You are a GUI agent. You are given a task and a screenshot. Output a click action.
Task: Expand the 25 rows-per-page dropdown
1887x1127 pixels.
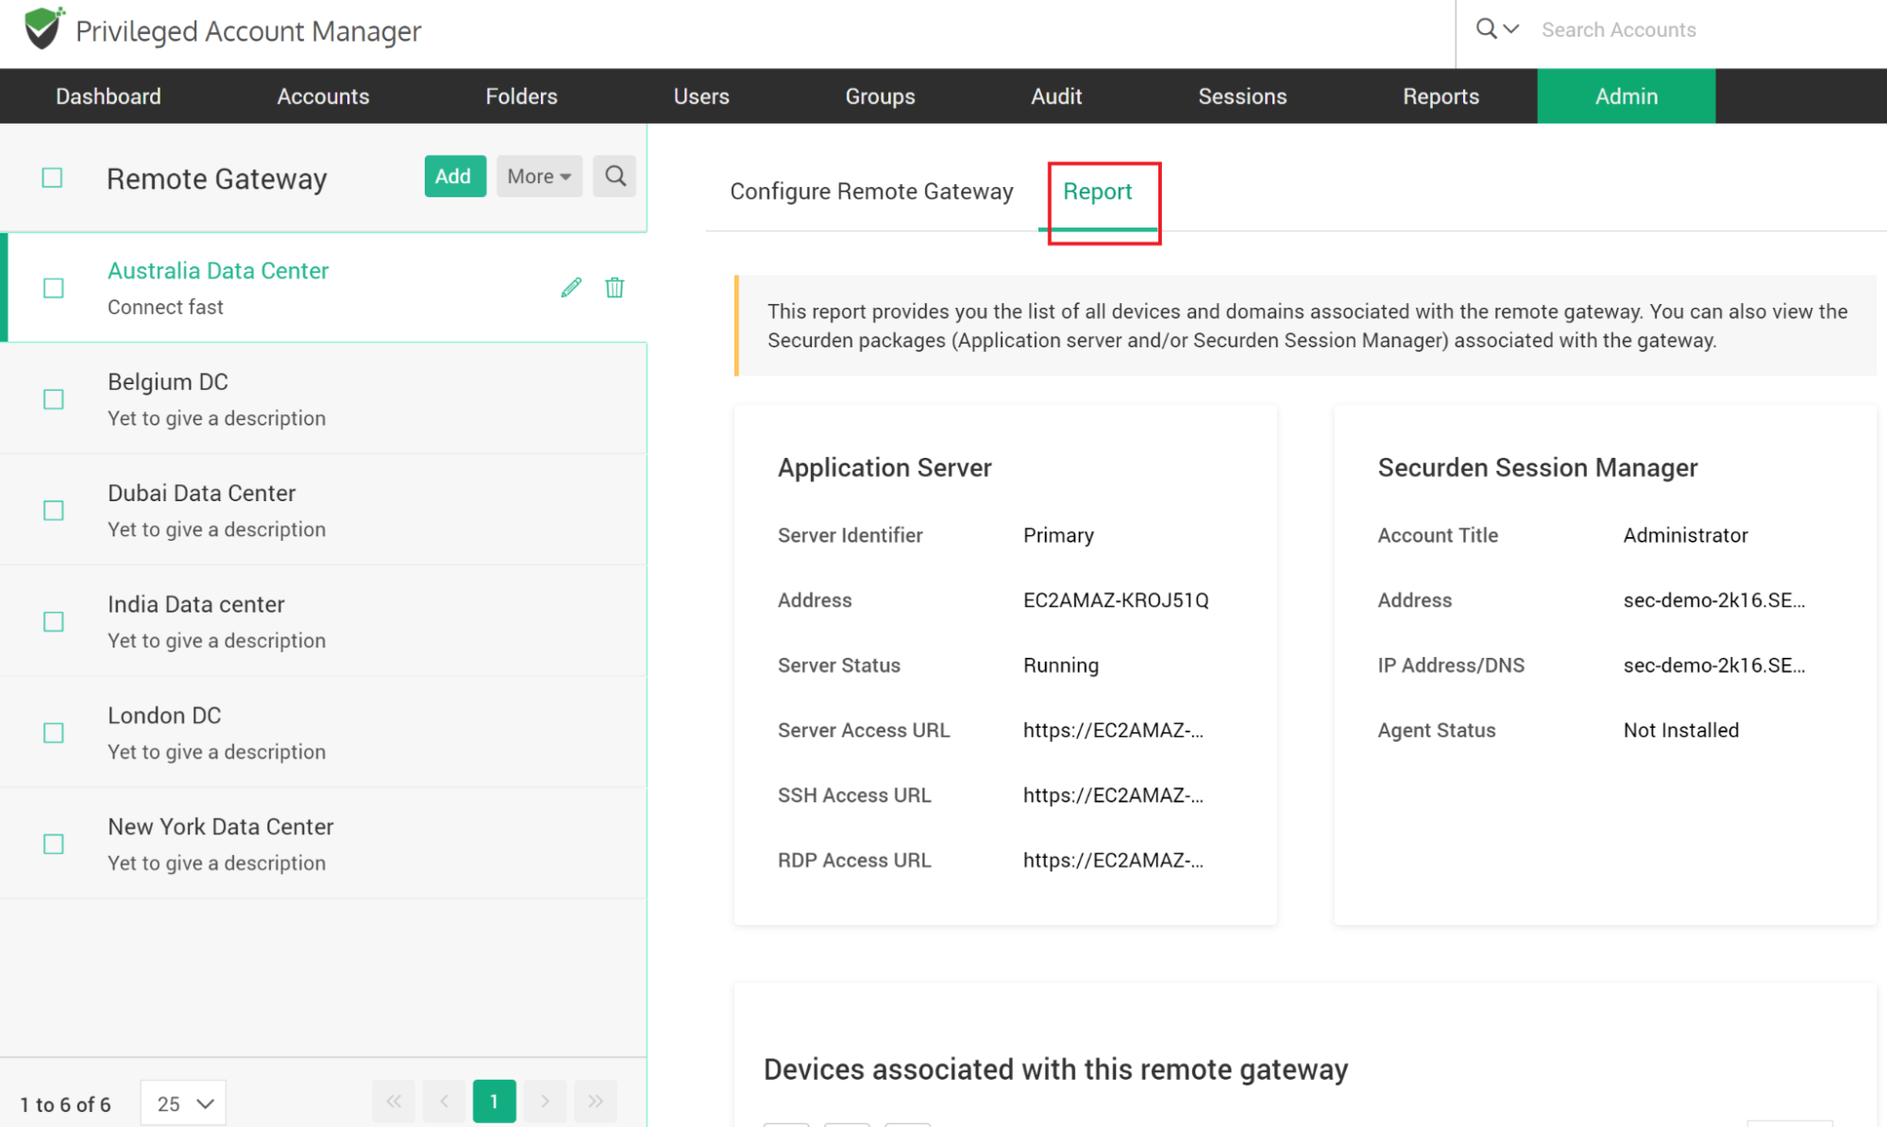pos(184,1103)
